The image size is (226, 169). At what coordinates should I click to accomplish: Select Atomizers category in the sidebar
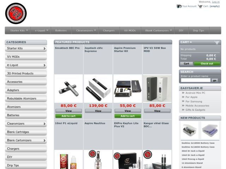pos(26,107)
